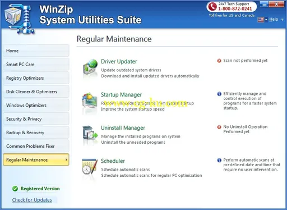Image resolution: width=287 pixels, height=210 pixels.
Task: Click the arrow on Regular Maintenance tab
Action: [x=66, y=159]
